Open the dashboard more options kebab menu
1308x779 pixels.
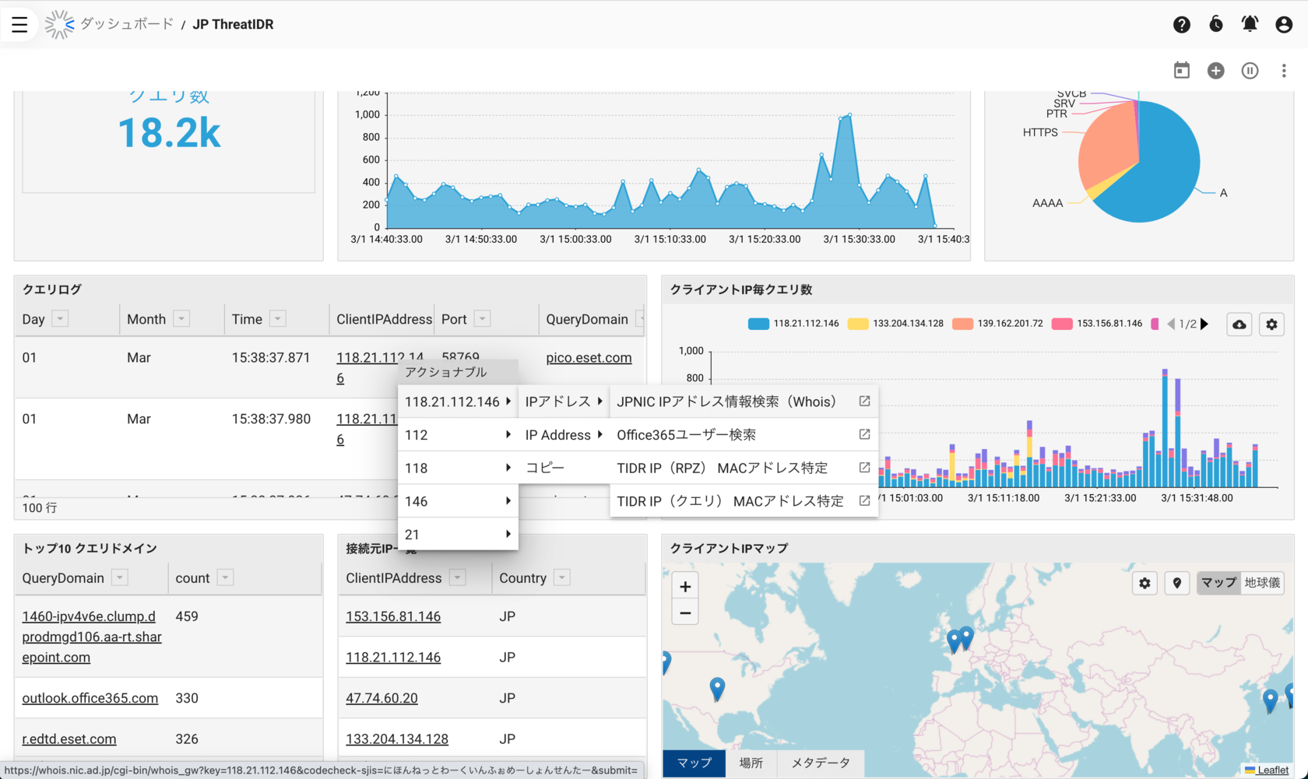tap(1284, 70)
